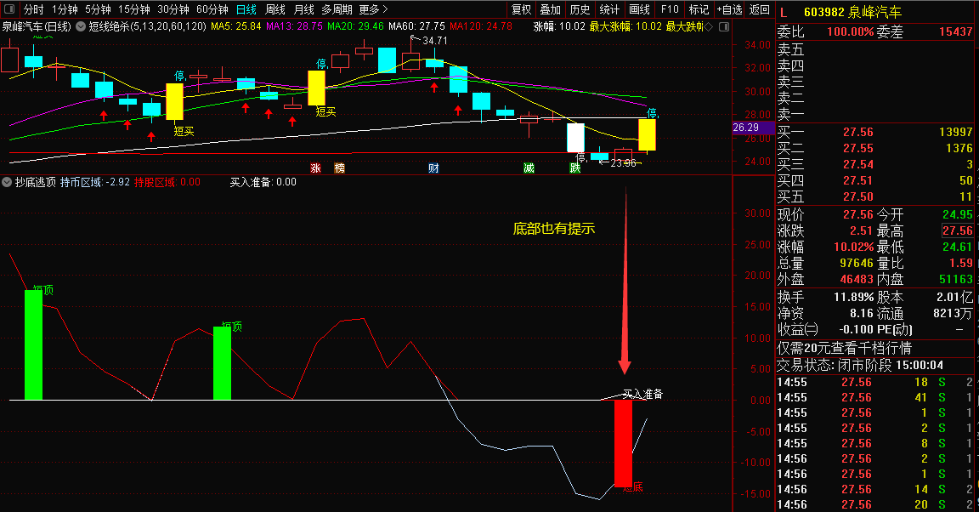The width and height of the screenshot is (979, 512).
Task: Click the 叠加 overlay button
Action: click(551, 9)
